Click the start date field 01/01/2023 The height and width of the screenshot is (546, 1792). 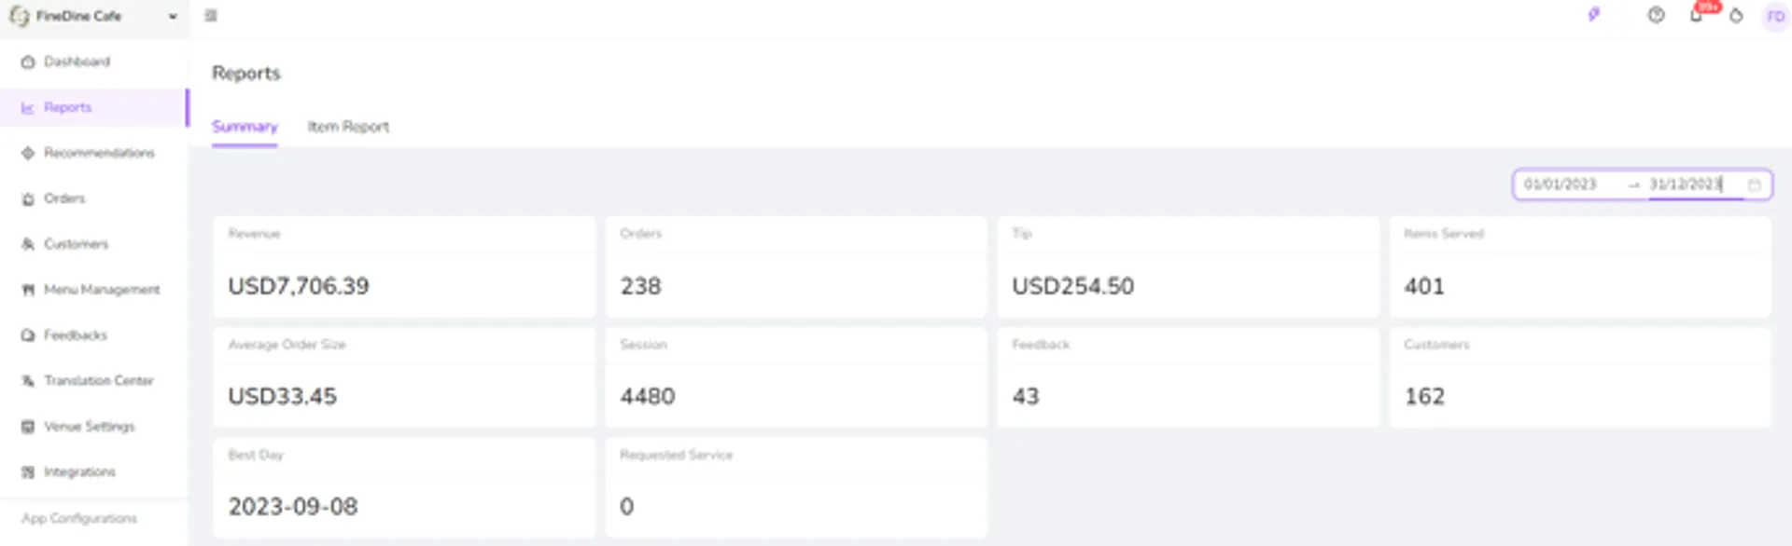tap(1561, 184)
